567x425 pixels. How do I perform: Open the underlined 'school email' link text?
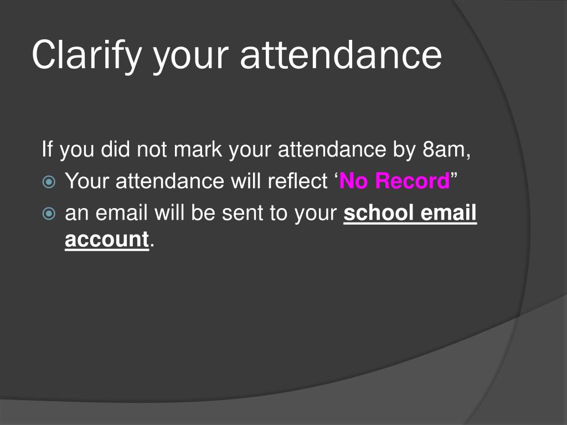pyautogui.click(x=410, y=212)
